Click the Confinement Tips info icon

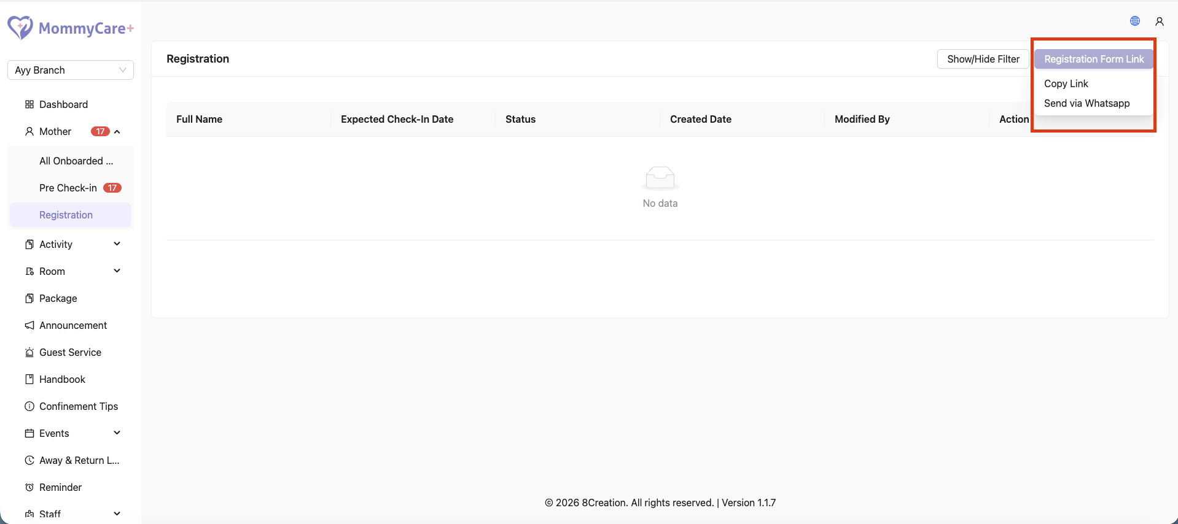pyautogui.click(x=29, y=406)
